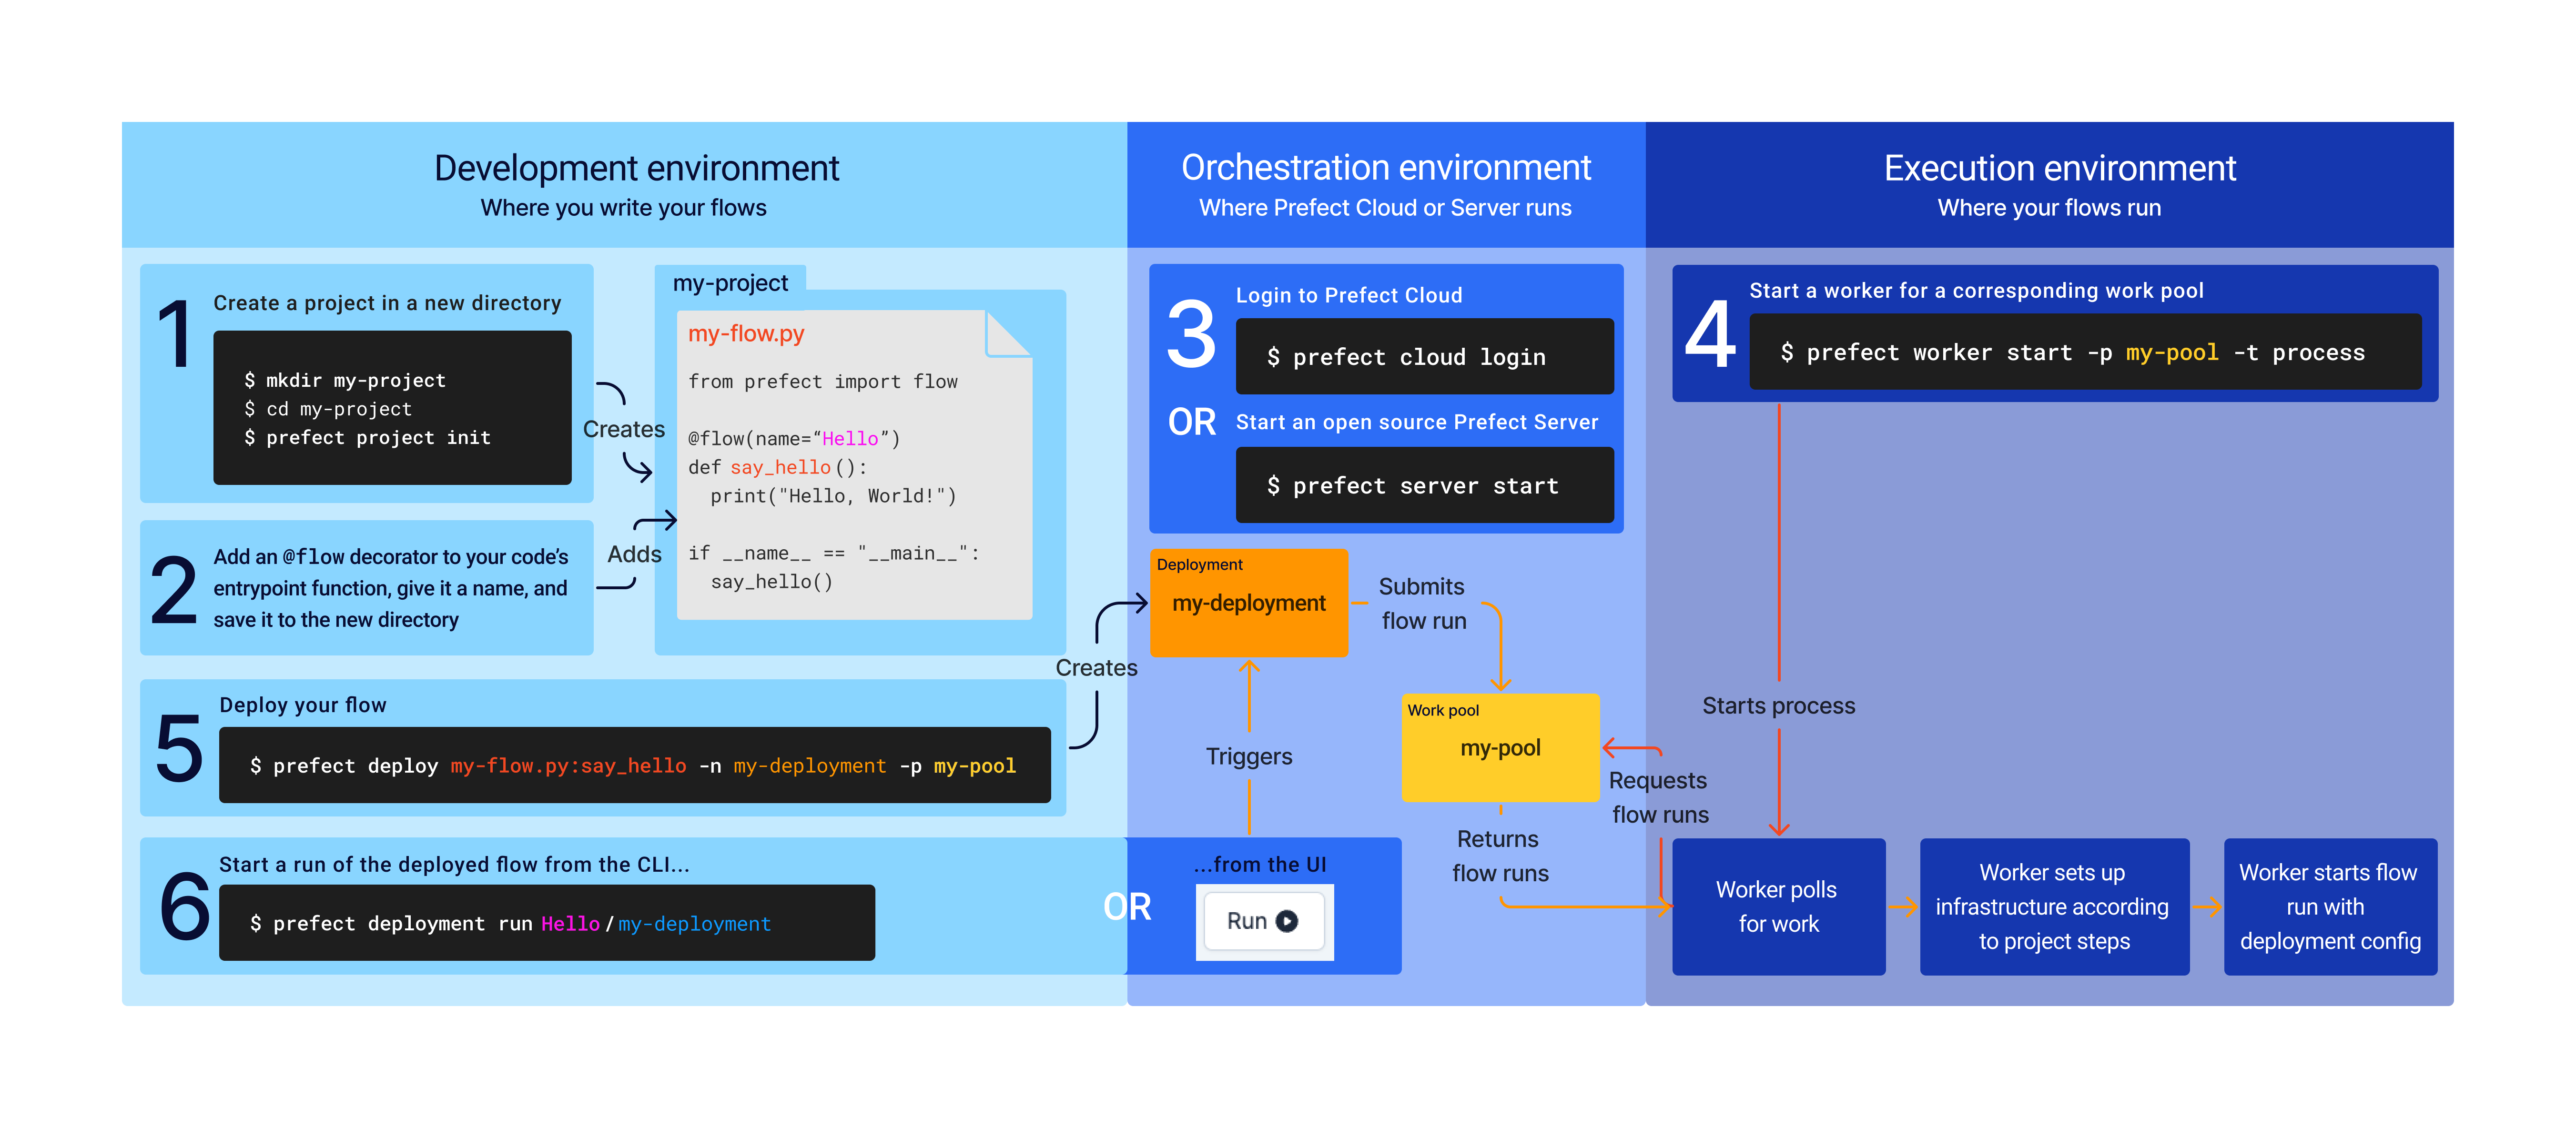Click the '...from the UI' label
Screen dimensions: 2576x1128
click(x=1260, y=864)
